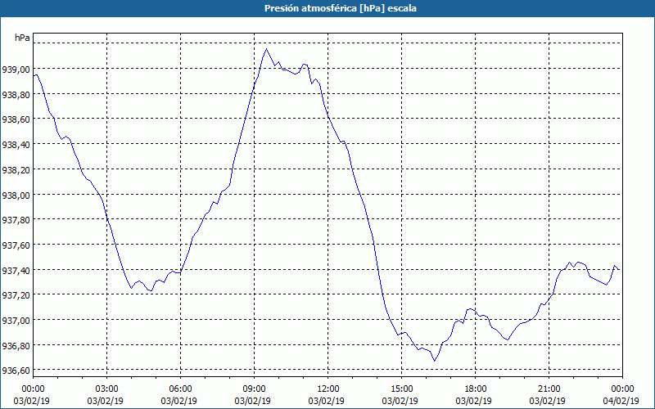Click the 938,60 y-axis value

click(16, 119)
